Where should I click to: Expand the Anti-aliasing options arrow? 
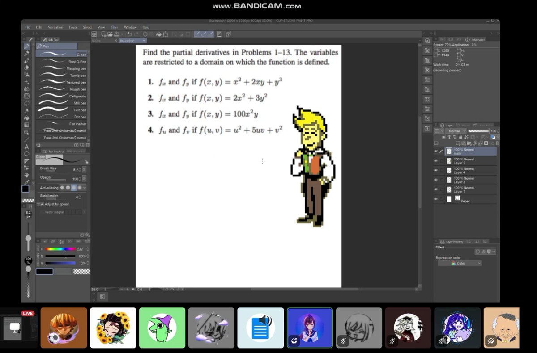point(84,188)
